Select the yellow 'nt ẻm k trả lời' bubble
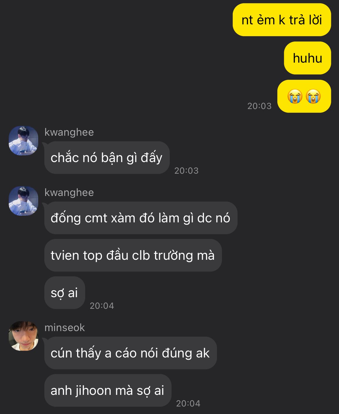 coord(282,20)
